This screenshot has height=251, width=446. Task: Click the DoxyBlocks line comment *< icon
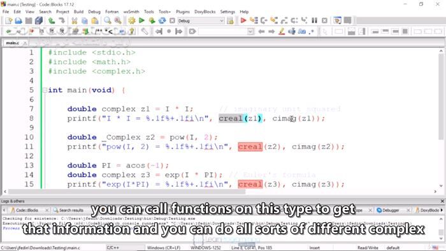pos(109,31)
